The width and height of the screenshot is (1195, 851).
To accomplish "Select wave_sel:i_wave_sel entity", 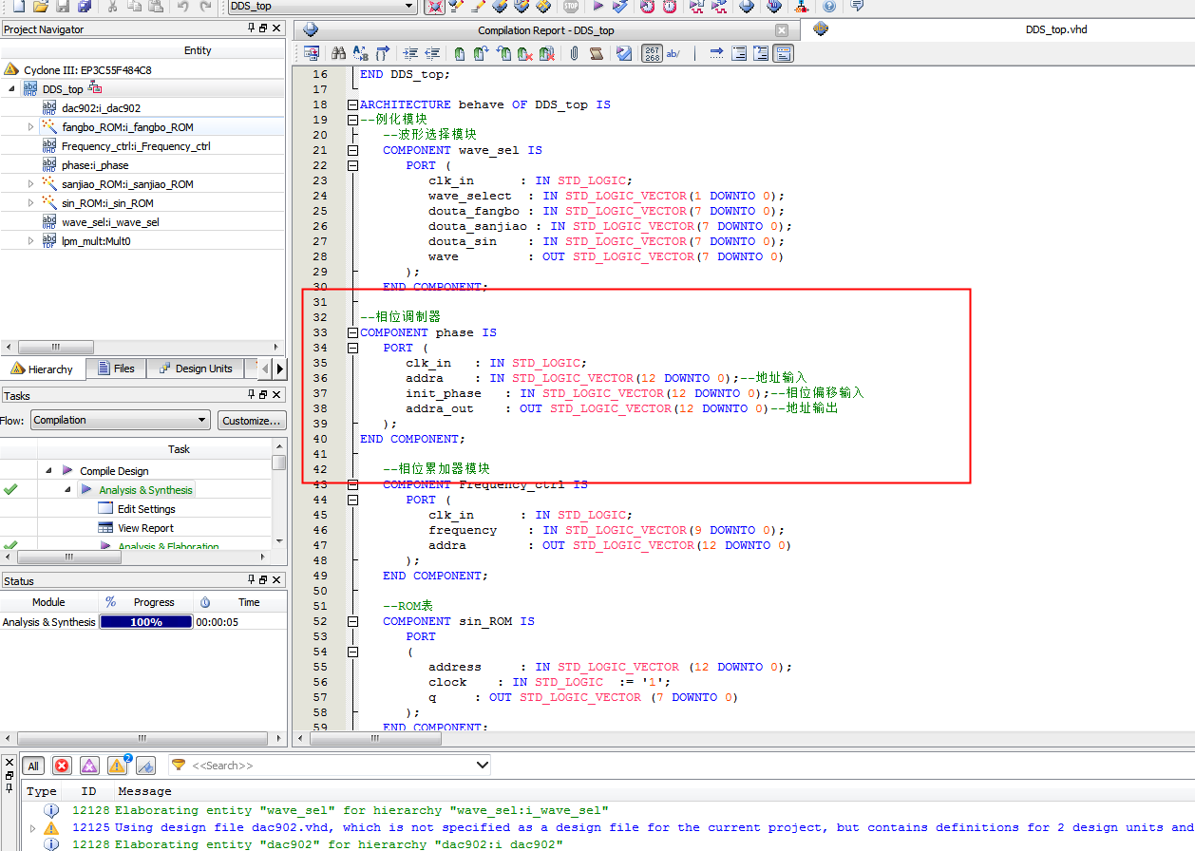I will click(110, 222).
